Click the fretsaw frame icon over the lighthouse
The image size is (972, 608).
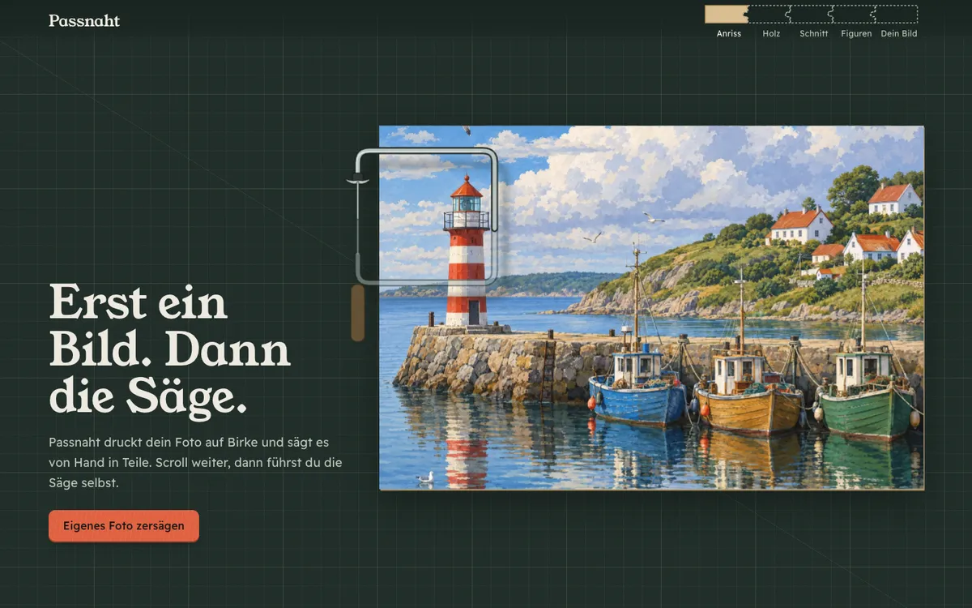click(x=426, y=216)
